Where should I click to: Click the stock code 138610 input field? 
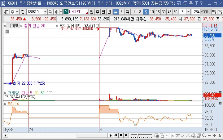(x=35, y=12)
